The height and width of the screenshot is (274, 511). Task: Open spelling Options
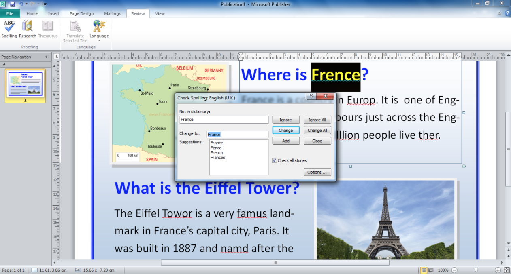[x=317, y=172]
